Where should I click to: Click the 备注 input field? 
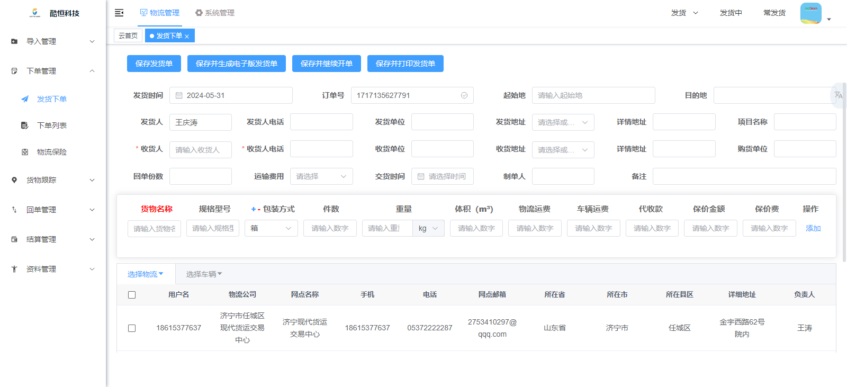click(x=744, y=176)
